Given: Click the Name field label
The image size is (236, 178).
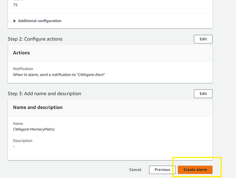Looking at the screenshot, I should (x=18, y=124).
